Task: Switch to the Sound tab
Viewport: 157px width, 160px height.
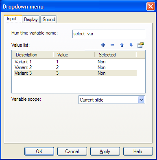Action: point(49,19)
